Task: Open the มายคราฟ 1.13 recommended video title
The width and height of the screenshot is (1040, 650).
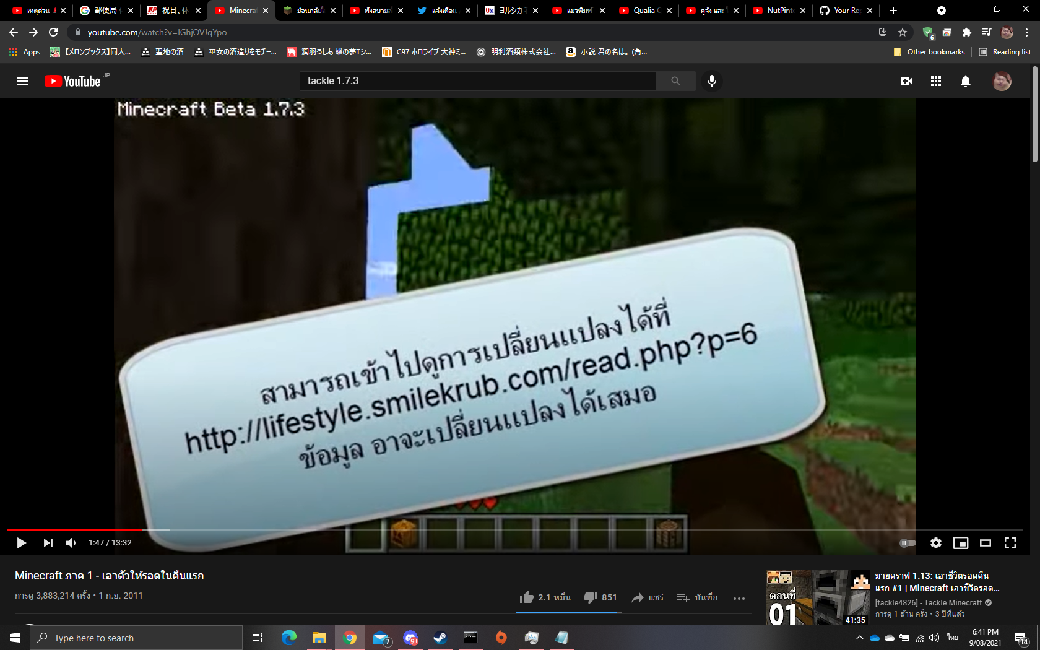Action: tap(937, 582)
